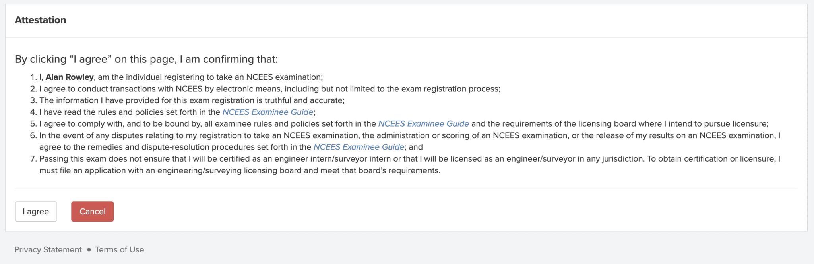This screenshot has height=264, width=814.
Task: Open the licensure compliance Examinee Guide link
Action: pos(423,123)
